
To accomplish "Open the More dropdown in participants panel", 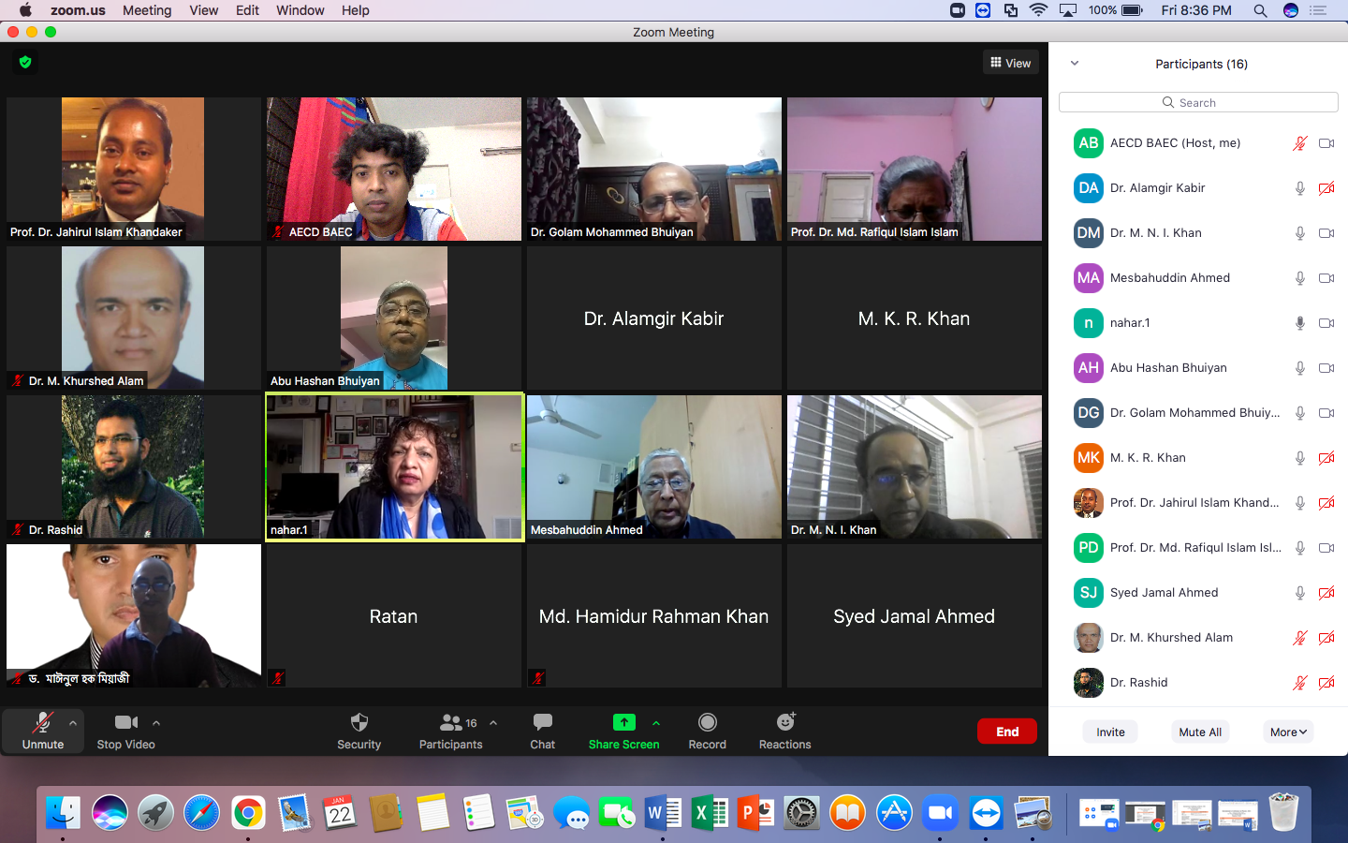I will 1288,732.
